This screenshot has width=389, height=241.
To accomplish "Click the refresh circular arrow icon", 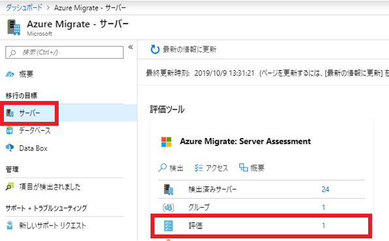I will coord(155,50).
